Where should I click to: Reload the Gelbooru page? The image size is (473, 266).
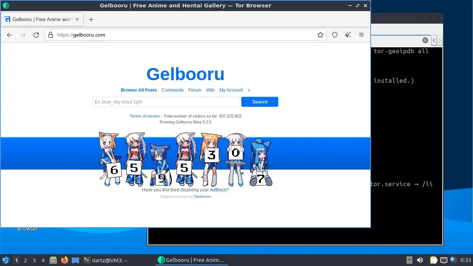pos(36,35)
